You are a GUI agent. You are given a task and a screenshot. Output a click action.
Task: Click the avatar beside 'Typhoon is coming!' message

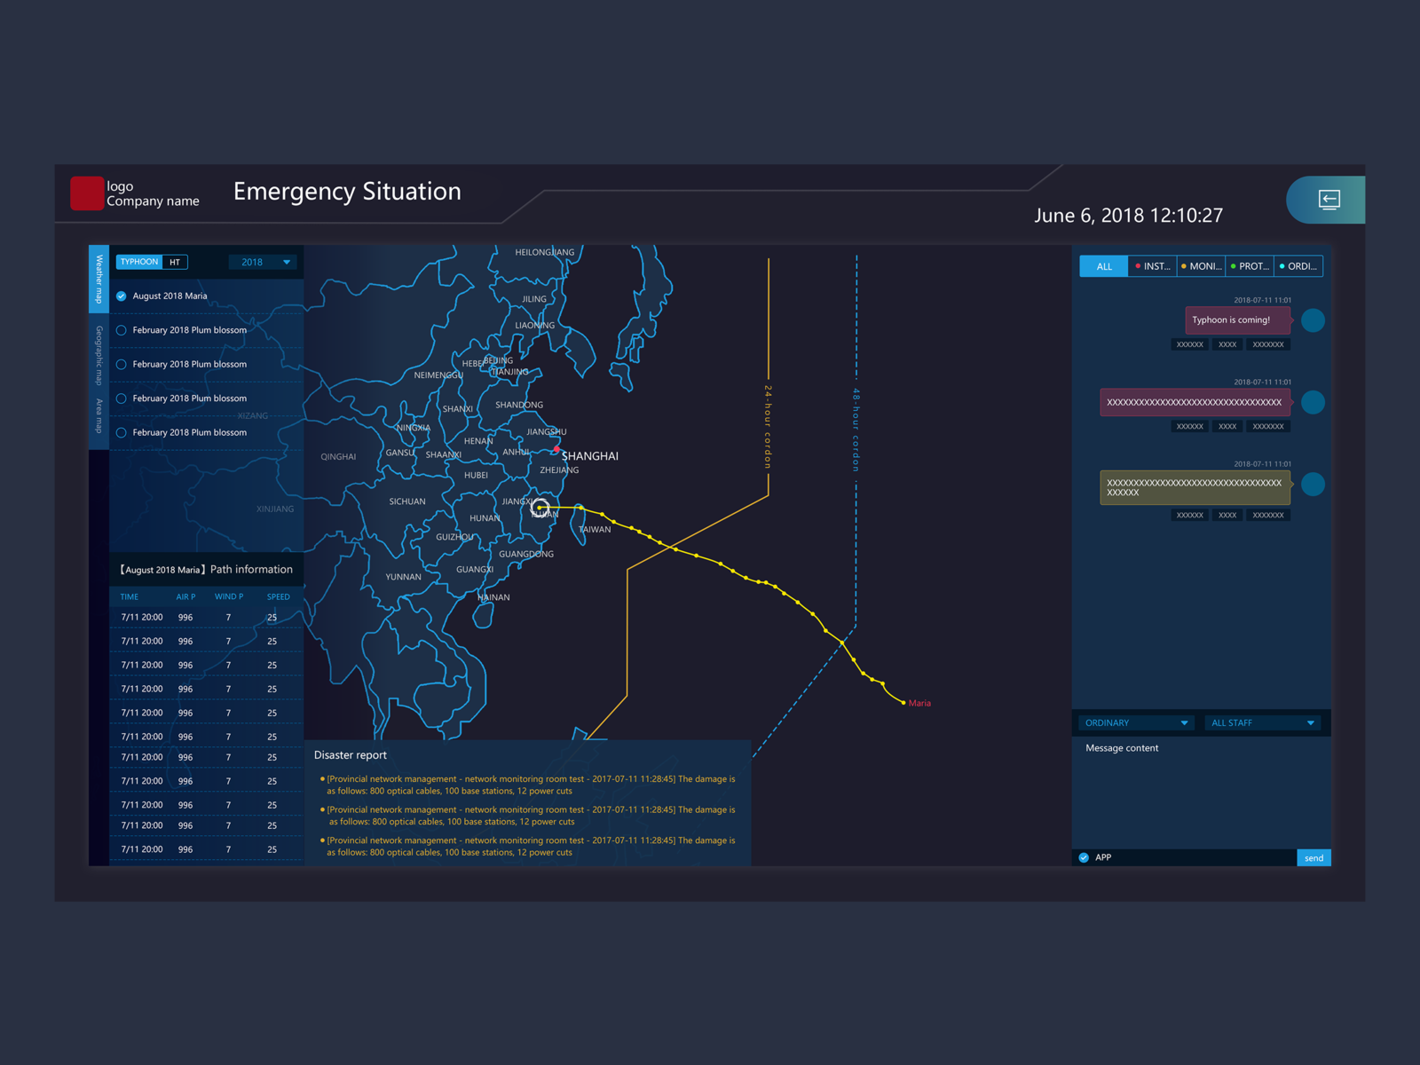click(1313, 320)
